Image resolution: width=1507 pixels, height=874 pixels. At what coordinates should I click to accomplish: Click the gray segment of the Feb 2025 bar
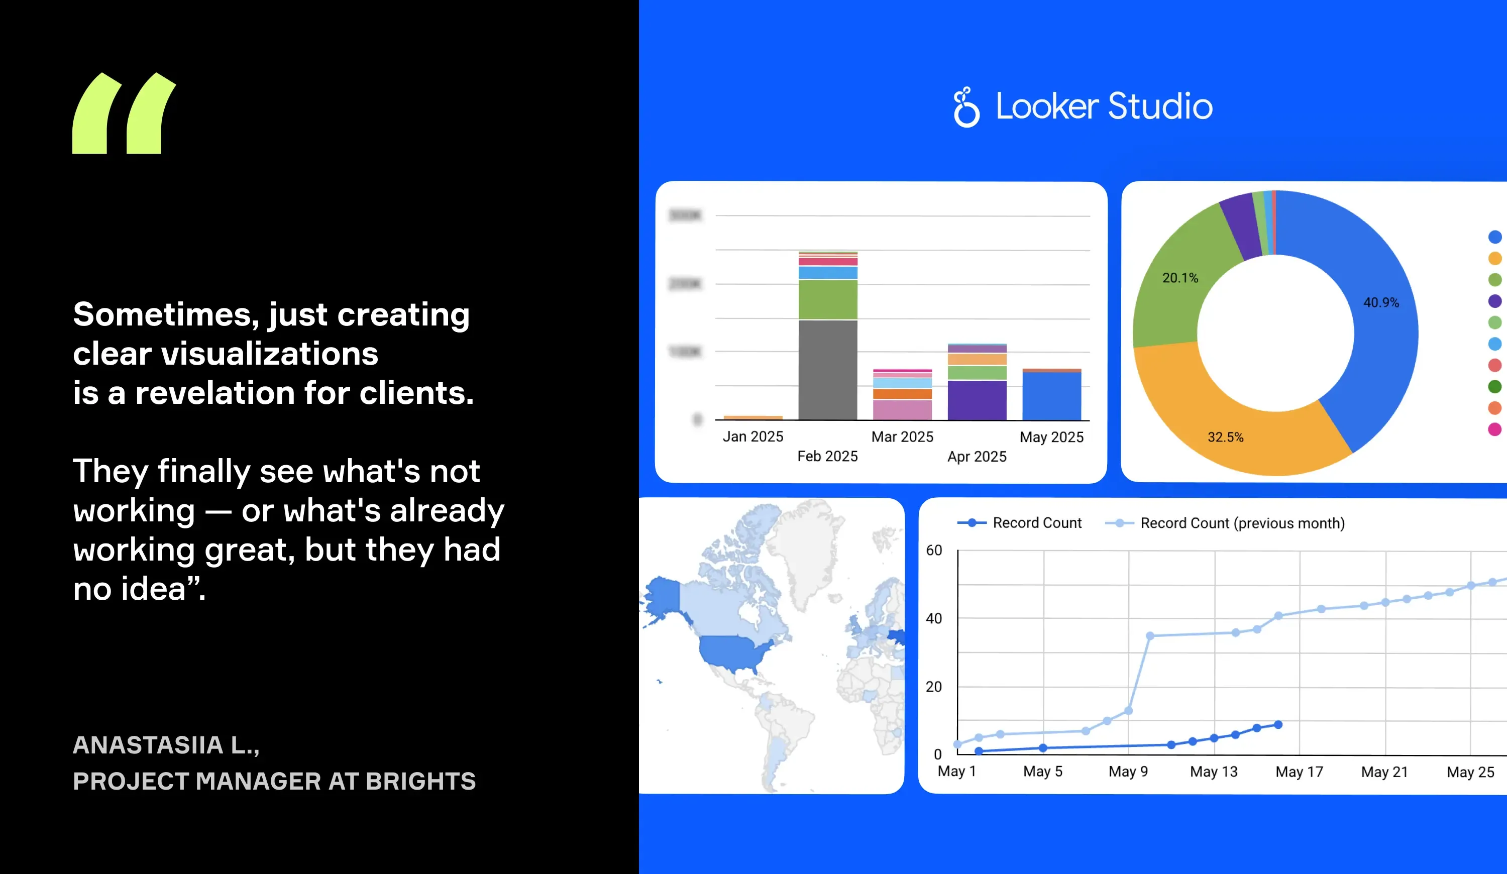[828, 370]
